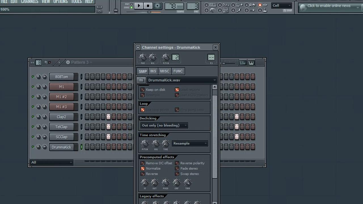Click the FX mixer track selector
363x204 pixels.
(211, 58)
